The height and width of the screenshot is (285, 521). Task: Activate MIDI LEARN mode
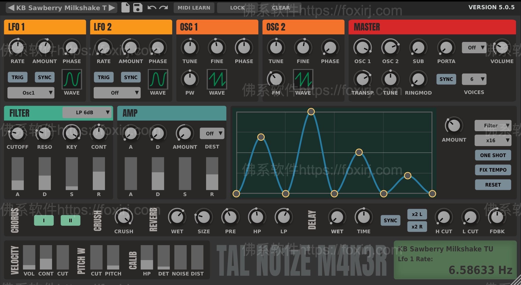click(x=194, y=8)
